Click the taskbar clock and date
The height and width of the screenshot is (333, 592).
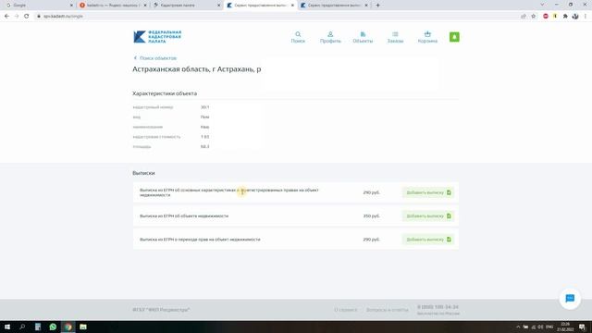coord(565,327)
